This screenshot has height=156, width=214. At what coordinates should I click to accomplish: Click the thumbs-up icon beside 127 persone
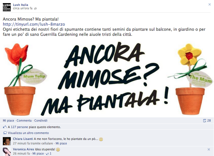(x=5, y=127)
